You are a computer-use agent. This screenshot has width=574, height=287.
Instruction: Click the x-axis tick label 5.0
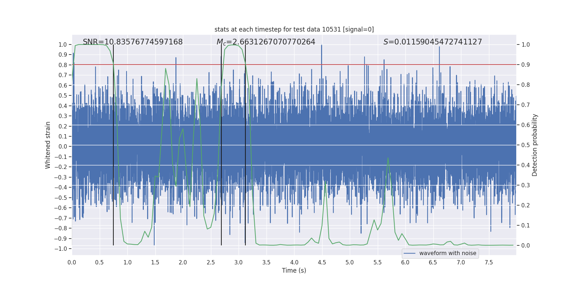click(x=350, y=262)
